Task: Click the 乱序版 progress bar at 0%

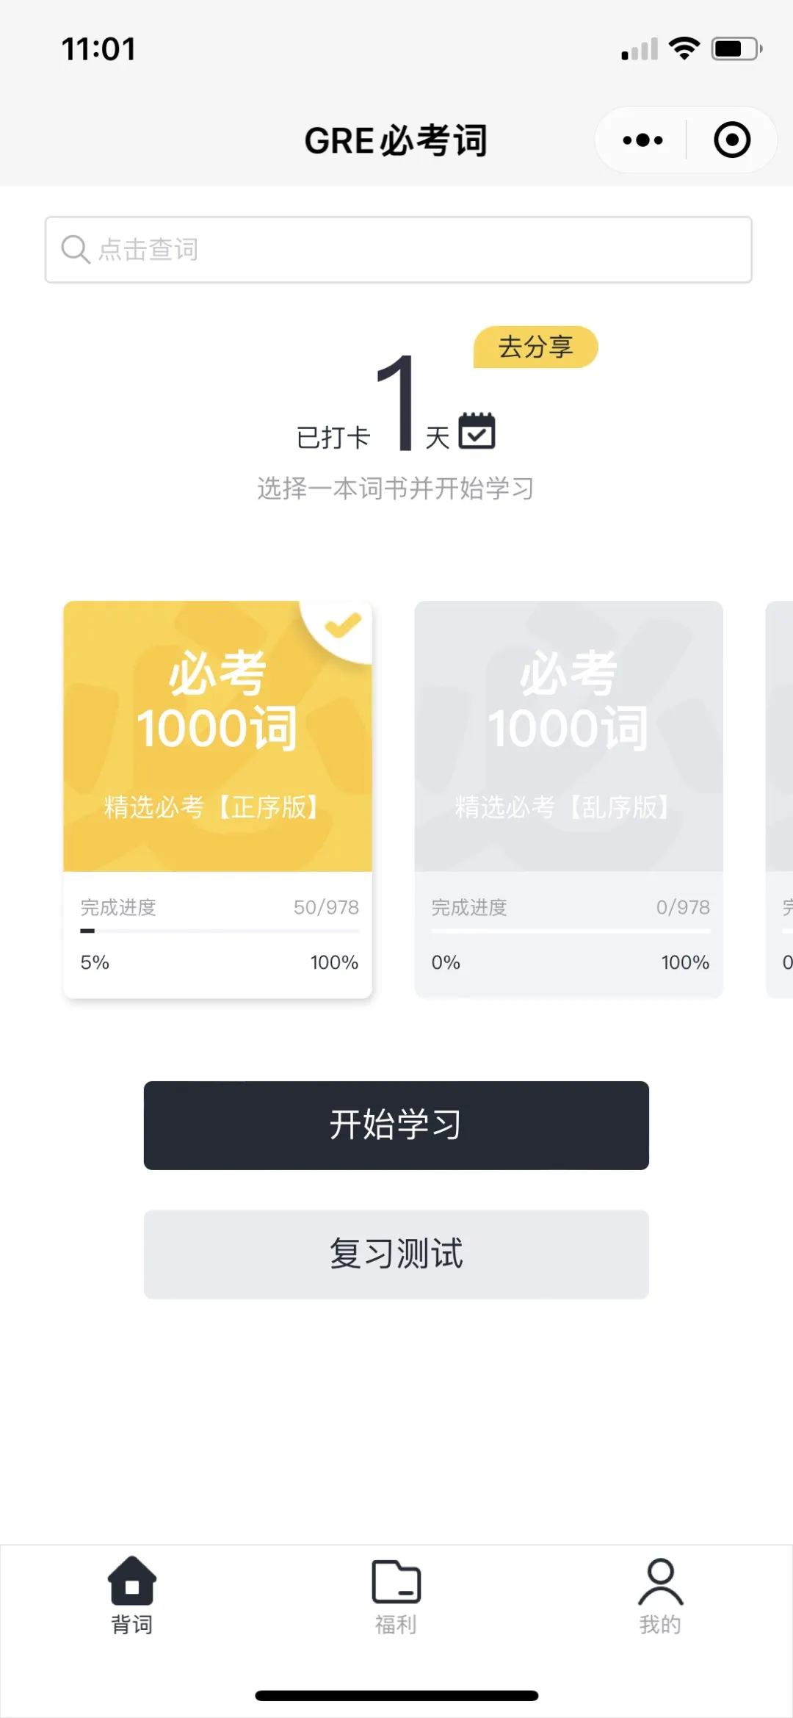Action: click(x=571, y=931)
